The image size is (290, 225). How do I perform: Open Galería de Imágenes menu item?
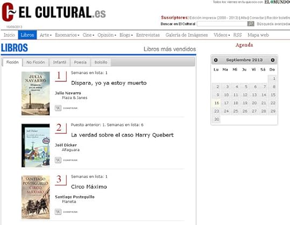[186, 35]
